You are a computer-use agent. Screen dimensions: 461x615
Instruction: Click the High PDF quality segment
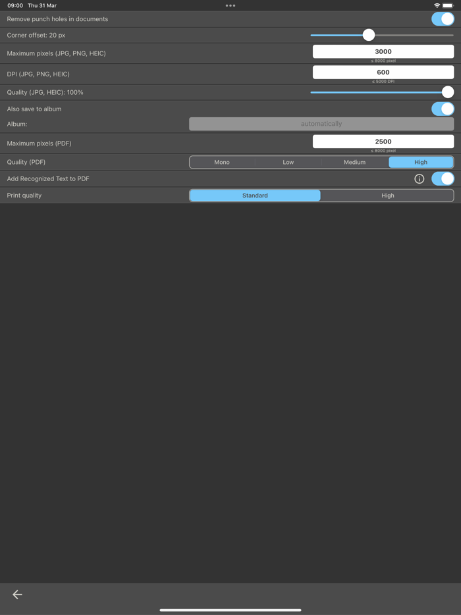(421, 162)
